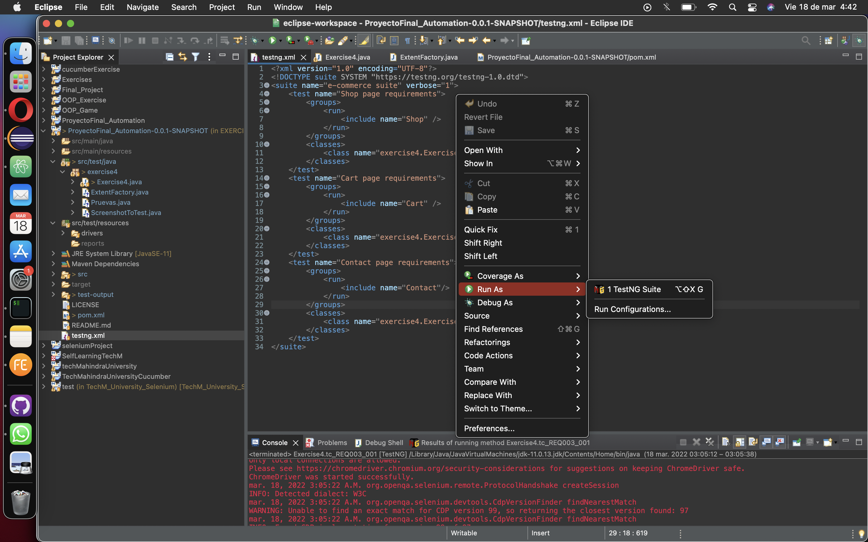Open the Open Console dropdown arrow
The image size is (868, 542).
point(836,443)
